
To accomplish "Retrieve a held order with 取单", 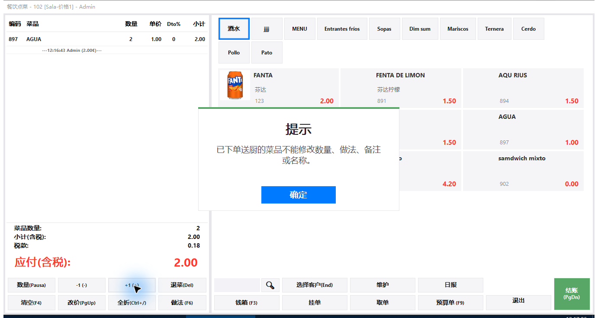I will 383,303.
